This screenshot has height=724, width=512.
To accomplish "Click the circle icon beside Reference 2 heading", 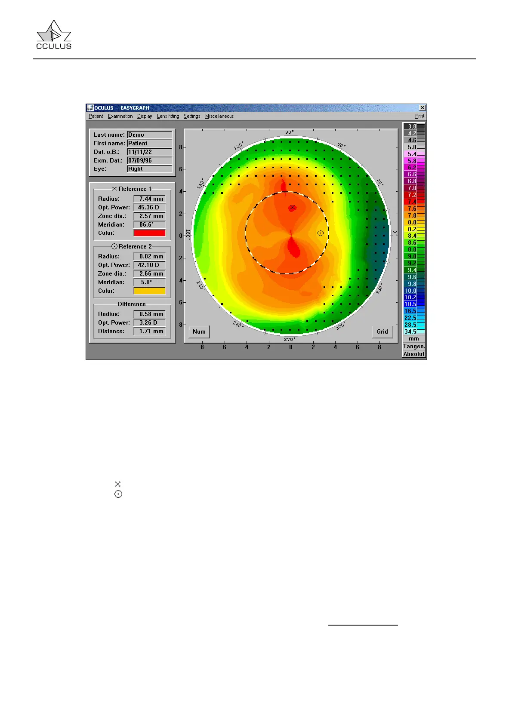I will click(114, 246).
